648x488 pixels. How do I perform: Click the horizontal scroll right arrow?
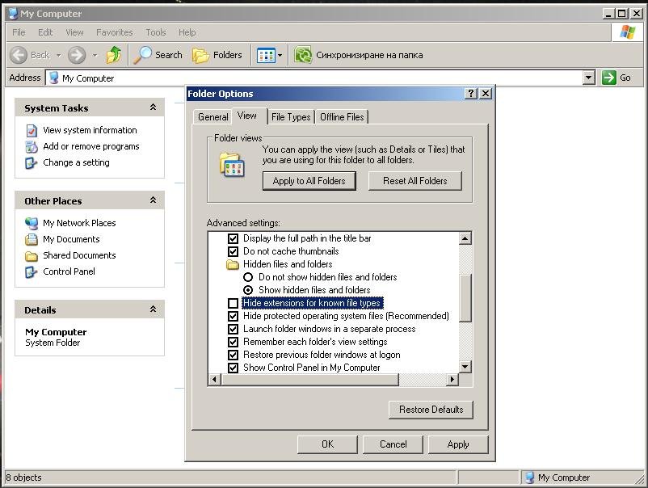pos(452,379)
